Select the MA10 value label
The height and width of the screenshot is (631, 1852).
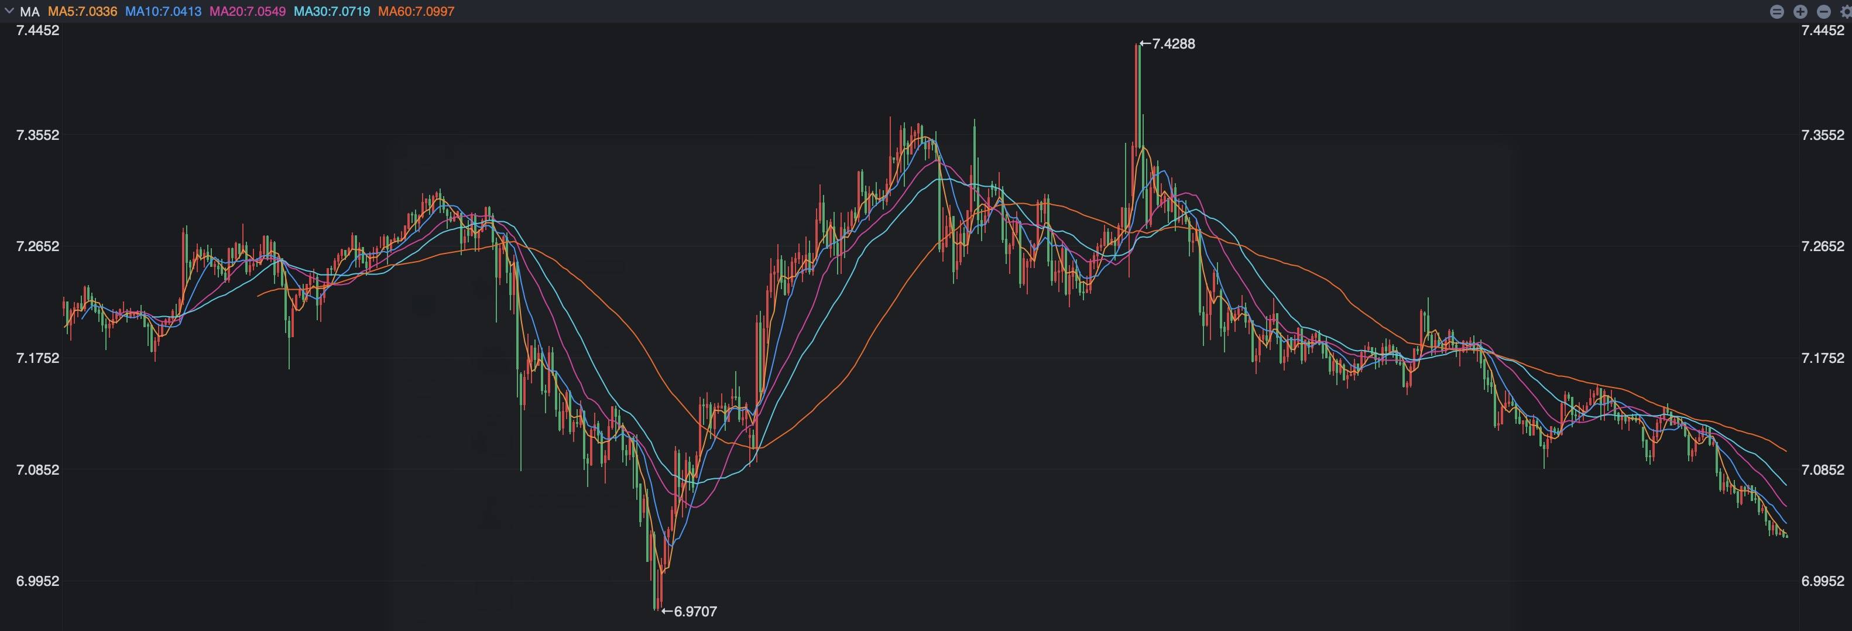pyautogui.click(x=163, y=12)
